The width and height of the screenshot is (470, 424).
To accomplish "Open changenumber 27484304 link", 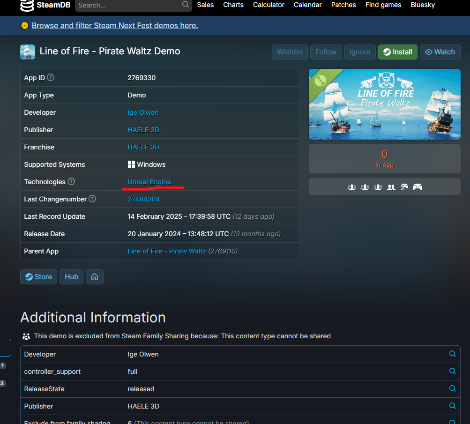I will point(143,199).
